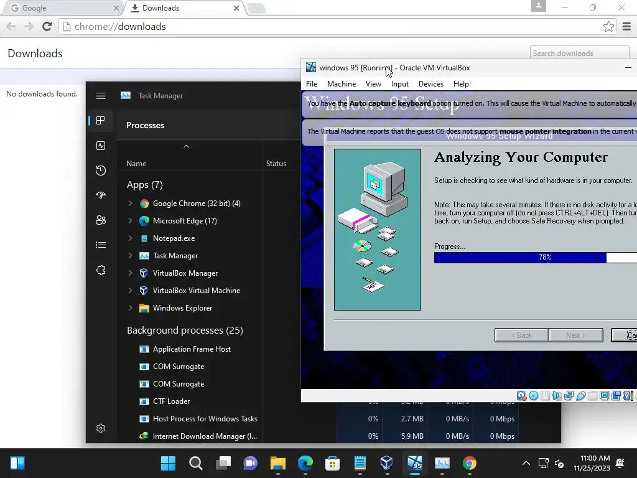Image resolution: width=637 pixels, height=478 pixels.
Task: Expand Windows Explorer process row
Action: click(130, 308)
